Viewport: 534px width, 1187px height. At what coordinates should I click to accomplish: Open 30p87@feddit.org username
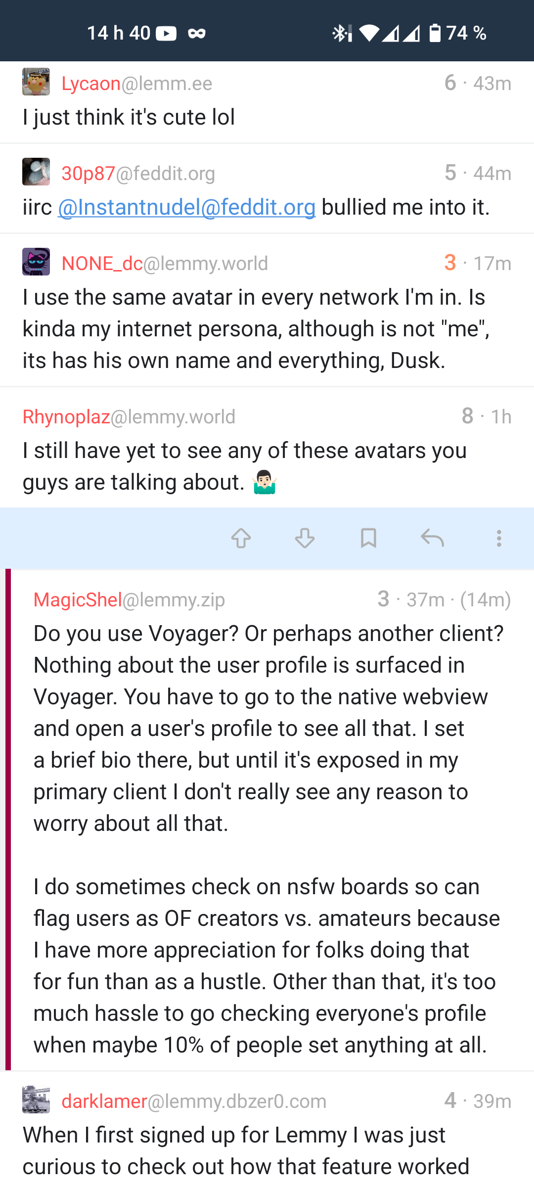click(138, 174)
